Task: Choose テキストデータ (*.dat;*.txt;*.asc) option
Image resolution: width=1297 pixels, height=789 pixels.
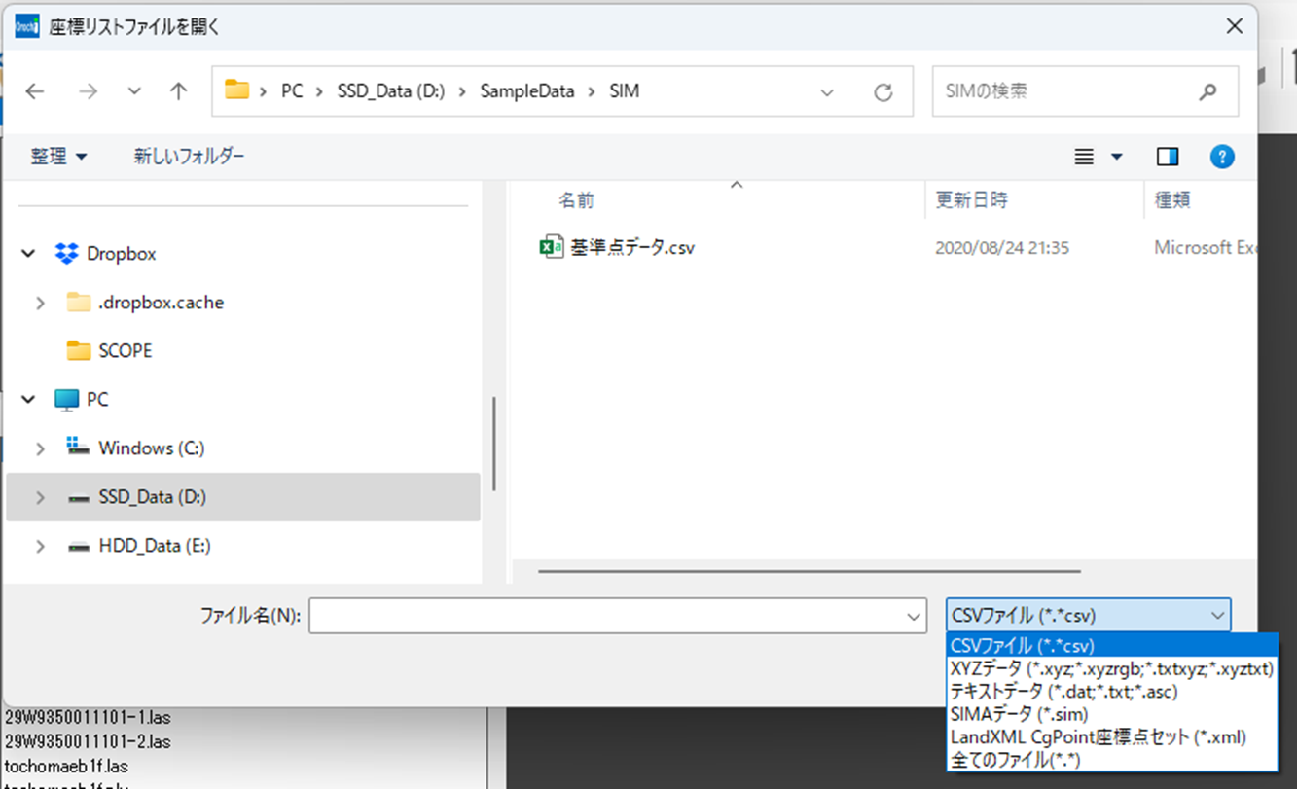Action: [1112, 692]
